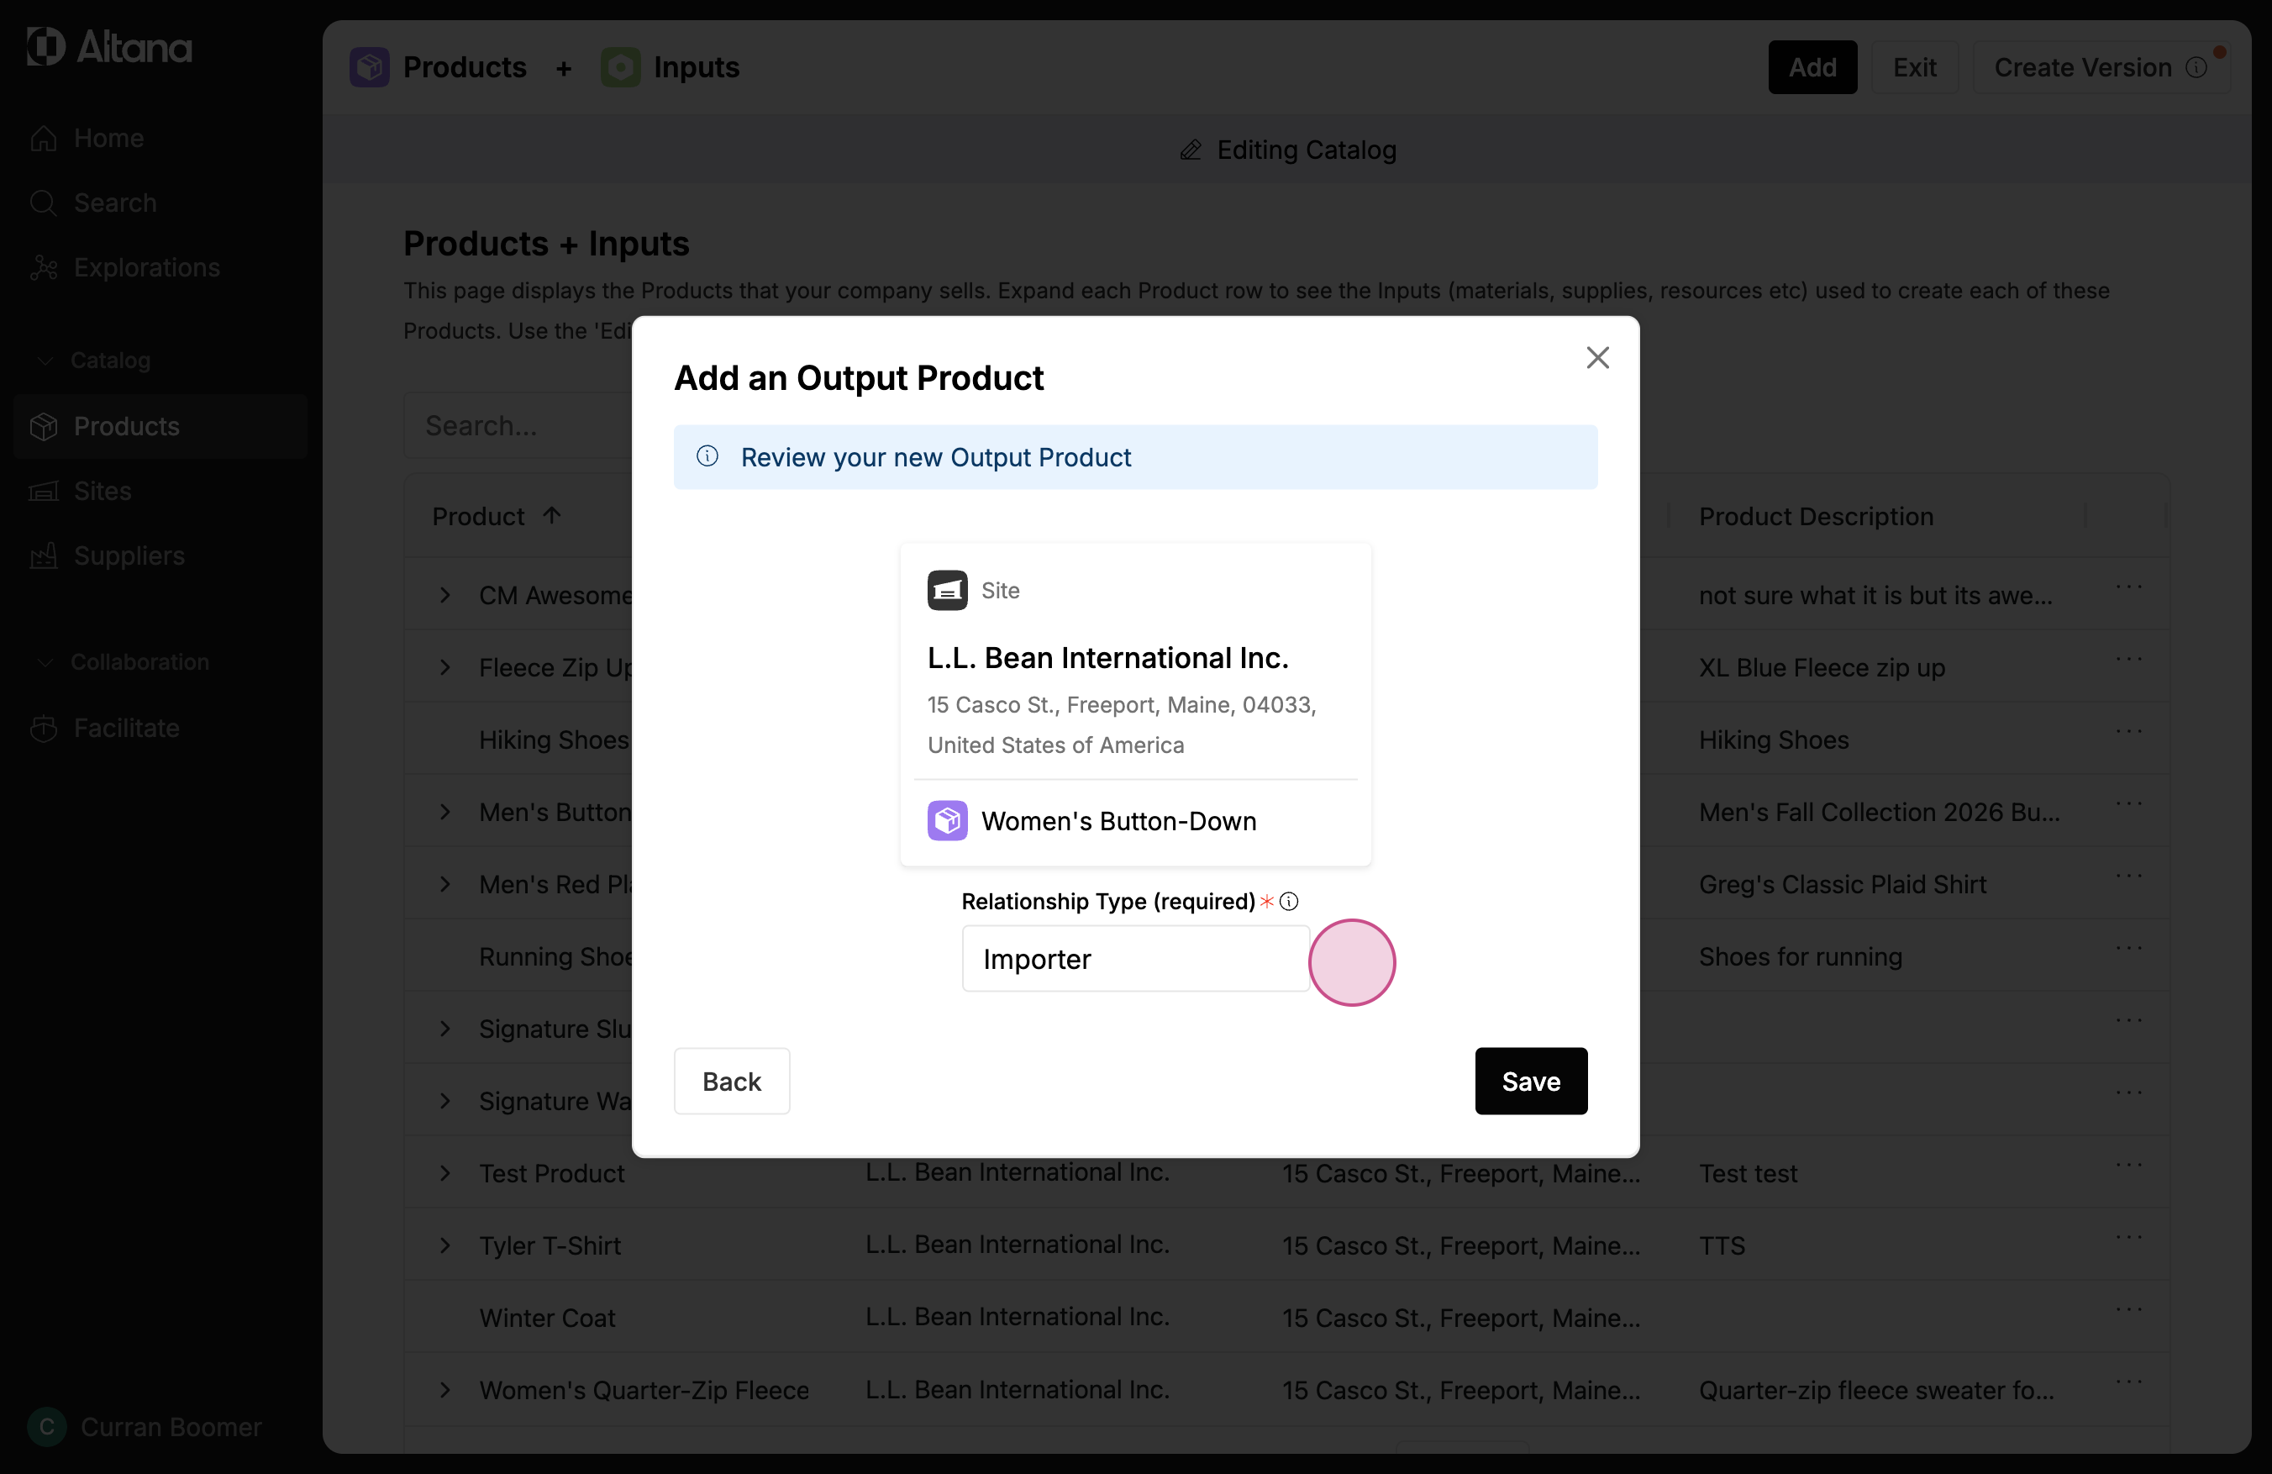Open the Relationship Type Importer dropdown
The image size is (2272, 1474).
coord(1135,959)
